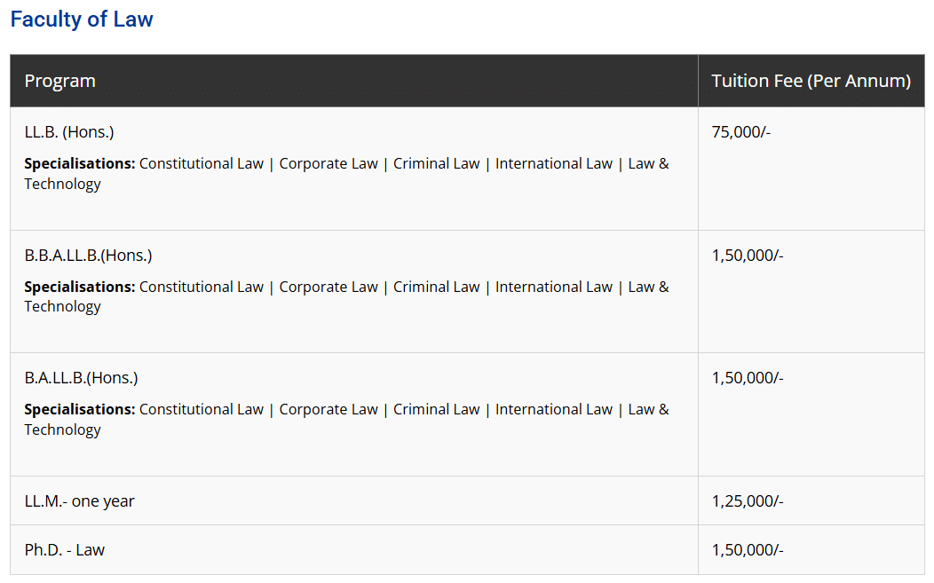934x583 pixels.
Task: Click Corporate Law under B.B.A.LL.B.(Hons.)
Action: (328, 287)
